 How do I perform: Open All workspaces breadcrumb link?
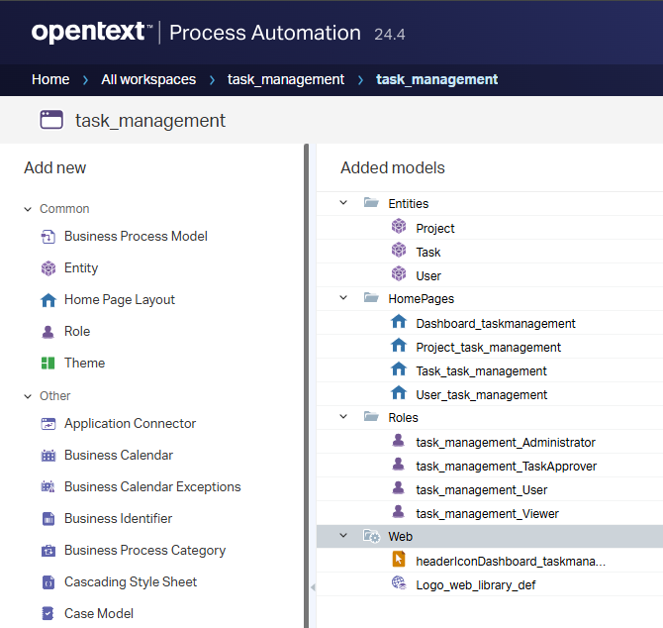(148, 79)
